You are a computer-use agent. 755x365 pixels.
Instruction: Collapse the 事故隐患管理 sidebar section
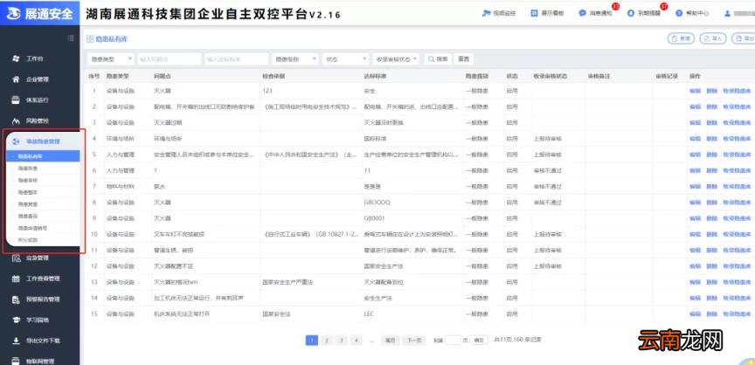[x=44, y=141]
